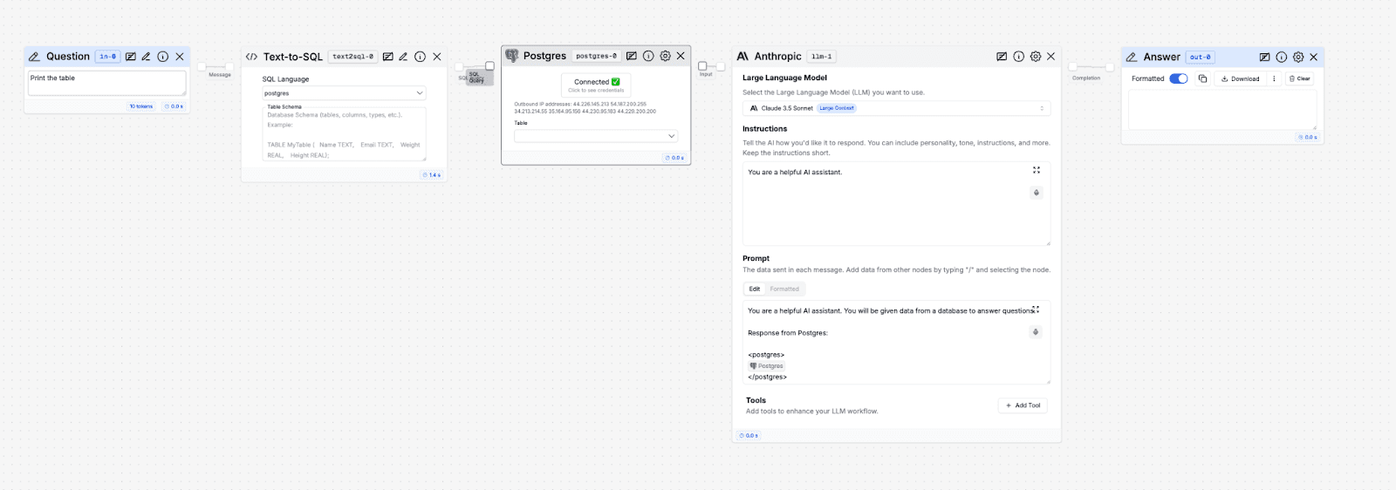This screenshot has height=490, width=1396.
Task: Remove the Answer node with its X
Action: 1313,57
